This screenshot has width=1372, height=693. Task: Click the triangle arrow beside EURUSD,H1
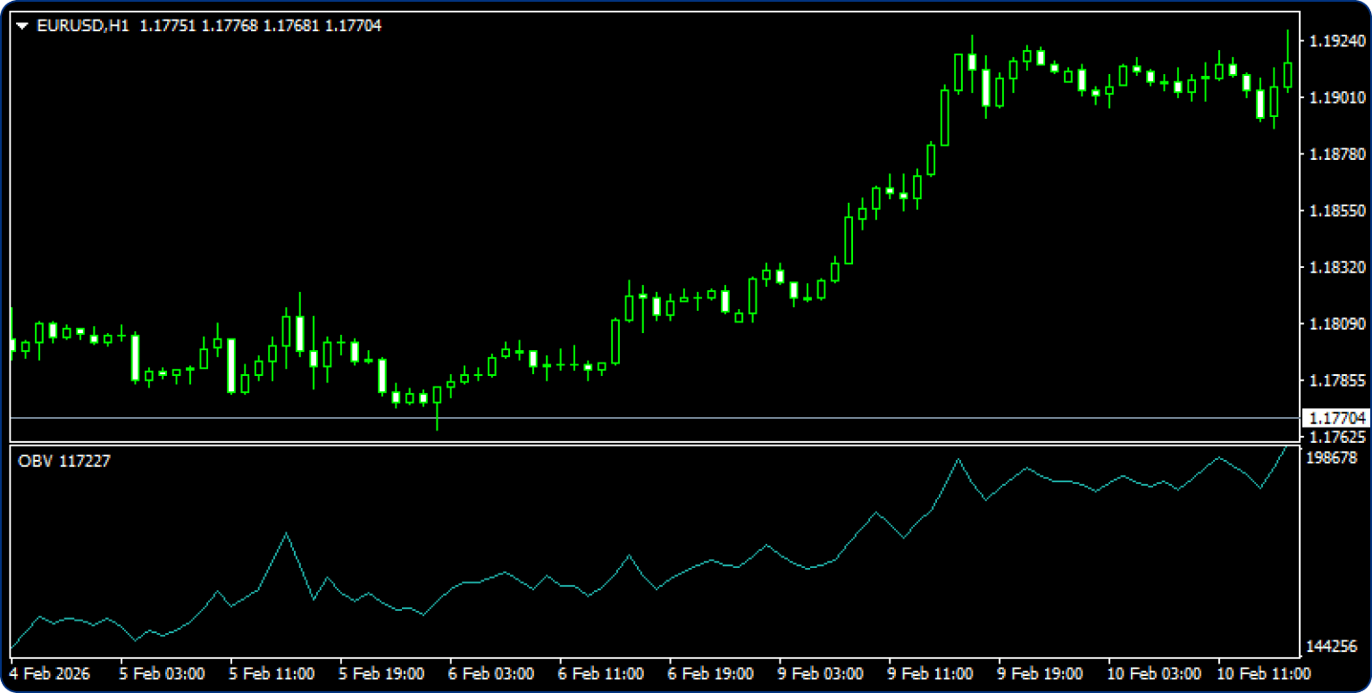pyautogui.click(x=22, y=27)
